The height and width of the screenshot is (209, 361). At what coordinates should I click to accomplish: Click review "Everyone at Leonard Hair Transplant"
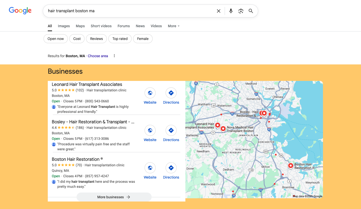[93, 109]
